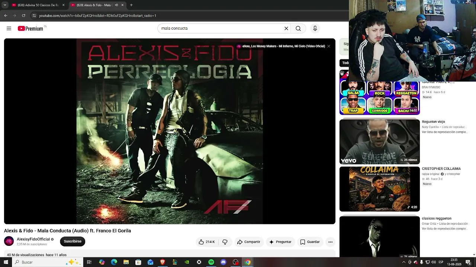The height and width of the screenshot is (267, 476).
Task: Click the Perreologia album cover video player
Action: pyautogui.click(x=170, y=131)
